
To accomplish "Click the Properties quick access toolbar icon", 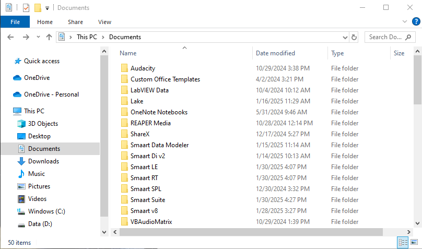I will click(26, 8).
